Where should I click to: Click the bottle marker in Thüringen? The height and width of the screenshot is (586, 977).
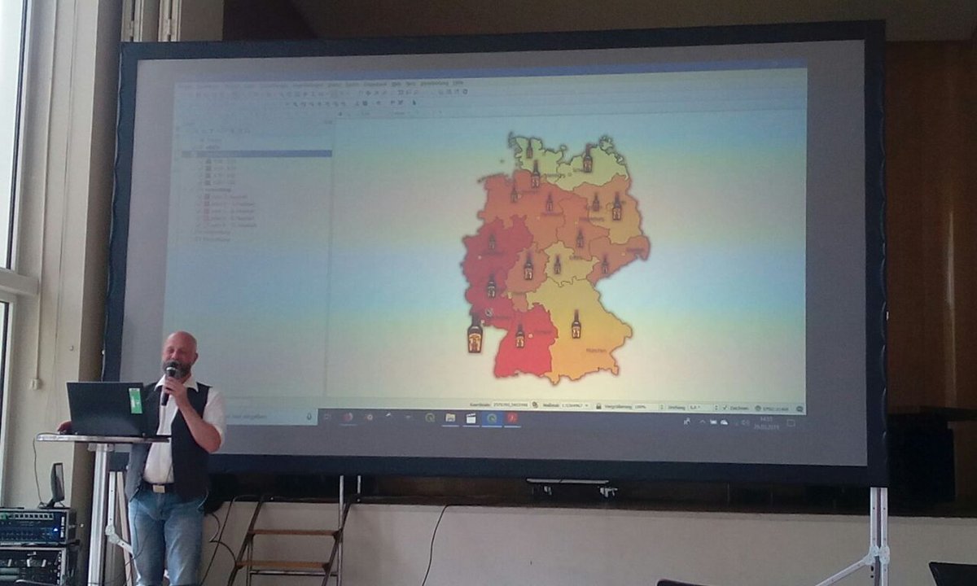[x=558, y=265]
